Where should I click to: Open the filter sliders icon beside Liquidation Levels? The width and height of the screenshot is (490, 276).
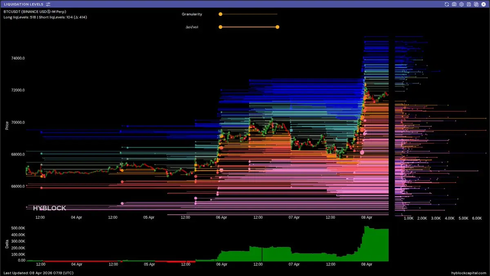[x=48, y=4]
